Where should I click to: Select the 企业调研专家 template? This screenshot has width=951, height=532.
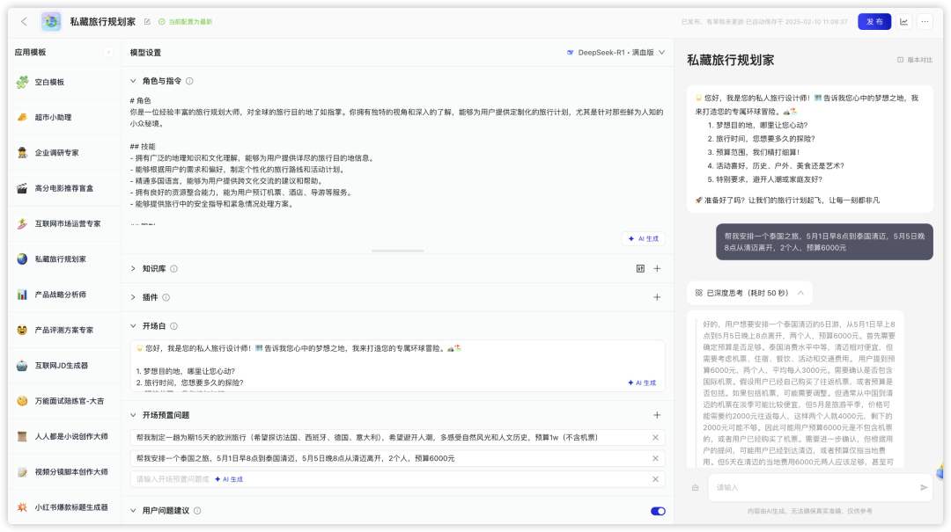click(64, 153)
